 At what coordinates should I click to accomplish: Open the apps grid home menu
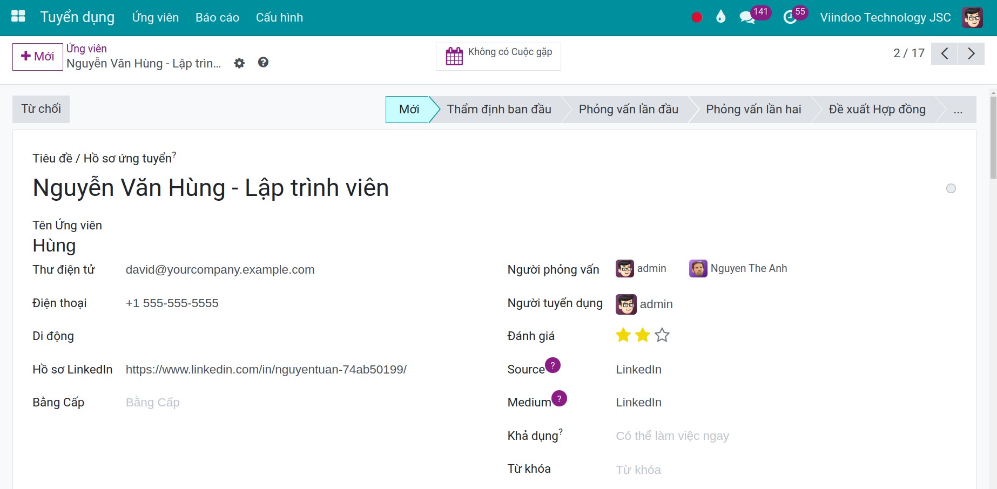[18, 17]
